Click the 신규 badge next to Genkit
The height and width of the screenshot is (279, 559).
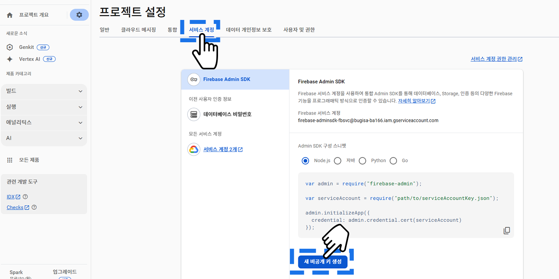point(43,47)
